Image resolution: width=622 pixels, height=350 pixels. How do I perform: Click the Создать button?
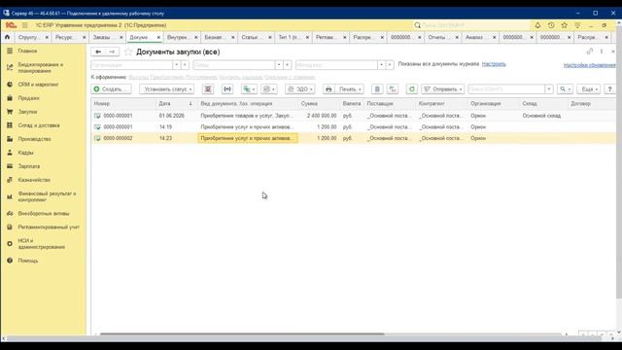[112, 89]
